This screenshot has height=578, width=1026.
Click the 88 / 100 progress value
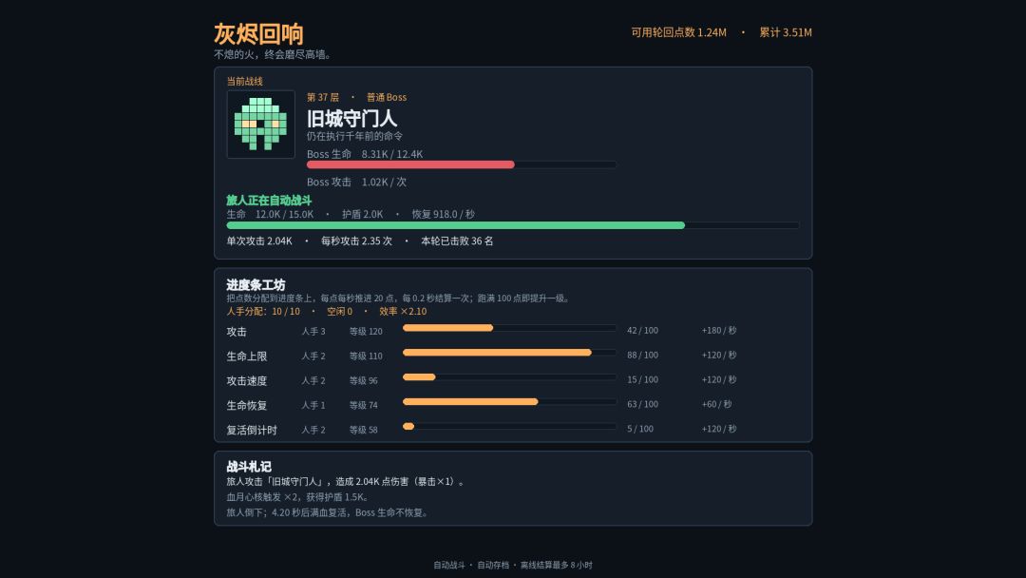coord(642,355)
